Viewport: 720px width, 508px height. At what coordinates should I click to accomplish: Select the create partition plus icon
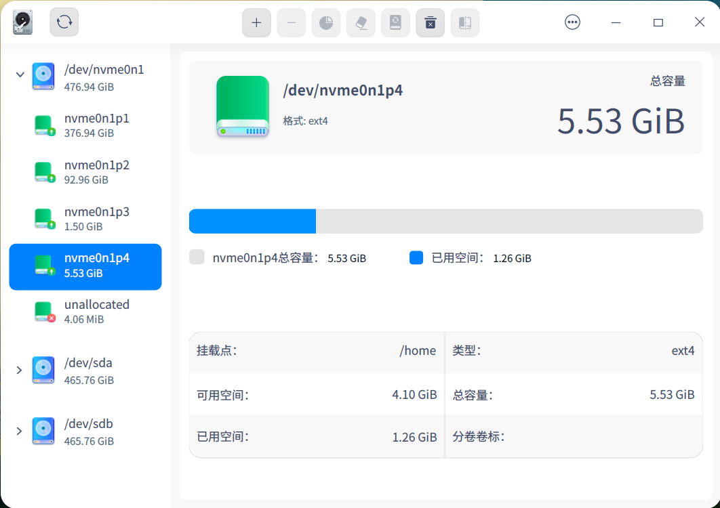pos(256,22)
